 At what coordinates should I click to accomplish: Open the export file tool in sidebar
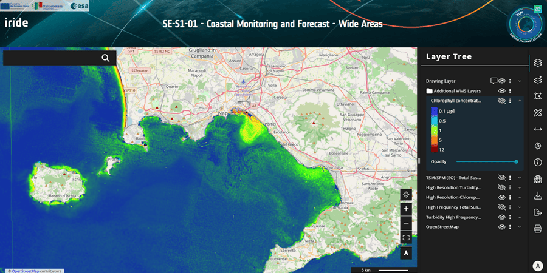(x=538, y=212)
